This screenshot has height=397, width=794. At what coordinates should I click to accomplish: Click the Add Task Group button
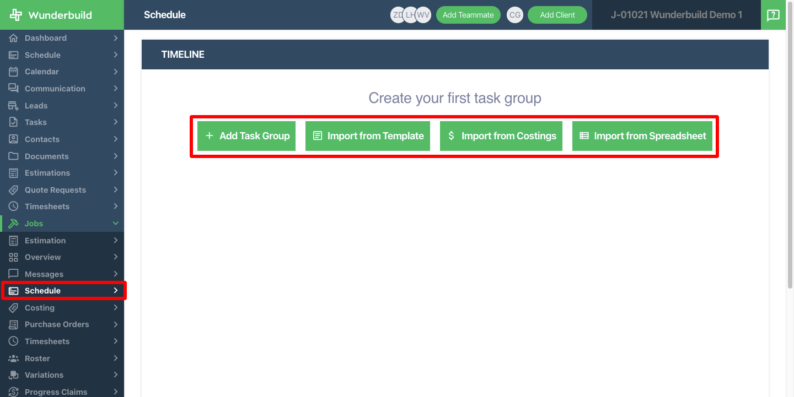(246, 136)
